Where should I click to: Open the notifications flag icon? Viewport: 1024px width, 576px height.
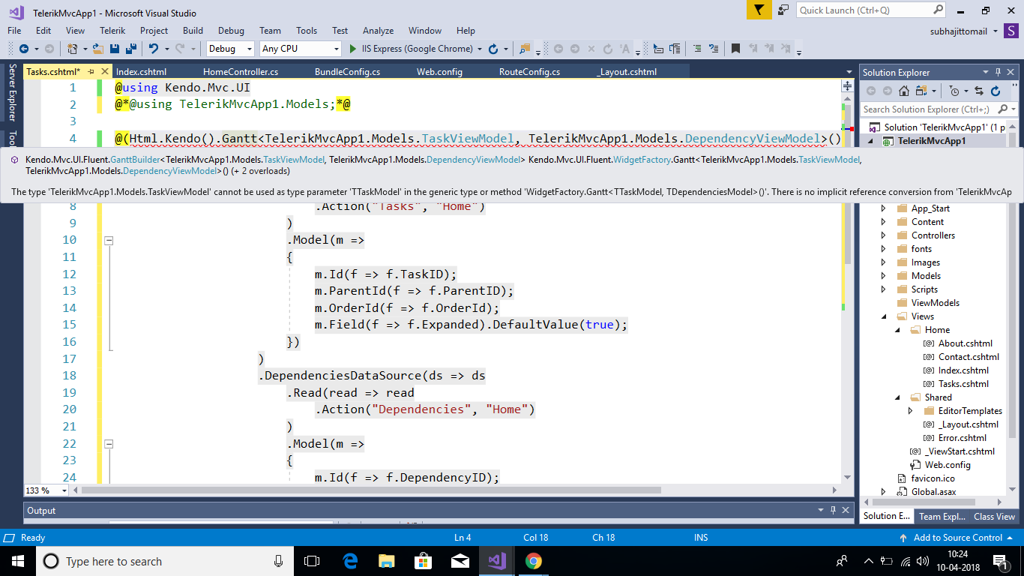[759, 10]
